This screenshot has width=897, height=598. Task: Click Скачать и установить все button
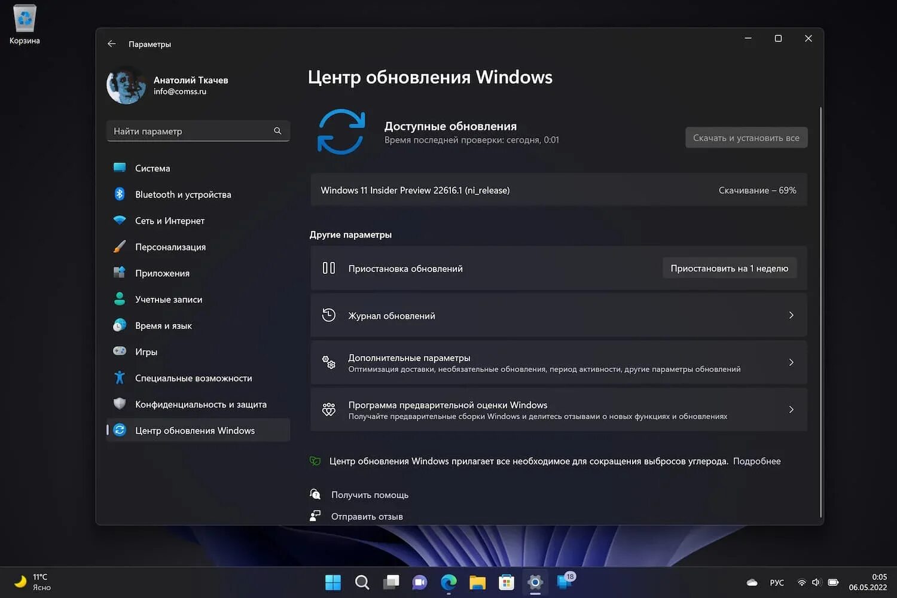click(x=746, y=138)
